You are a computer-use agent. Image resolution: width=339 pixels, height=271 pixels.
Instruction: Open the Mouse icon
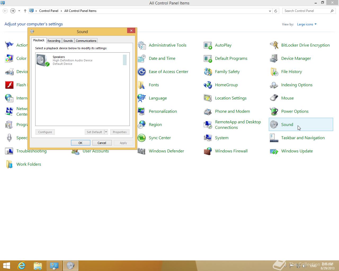[274, 98]
